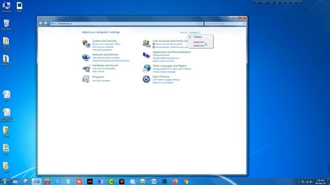Screen dimensions: 330x185
Task: Click Change keyboards or other input methods
Action: coord(172,69)
